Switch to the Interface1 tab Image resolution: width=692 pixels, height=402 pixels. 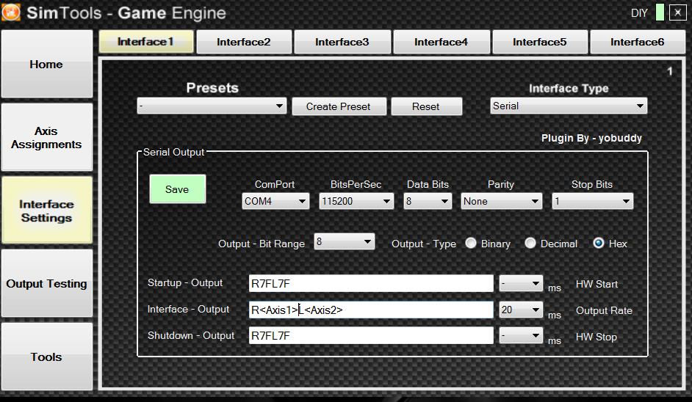pyautogui.click(x=146, y=42)
